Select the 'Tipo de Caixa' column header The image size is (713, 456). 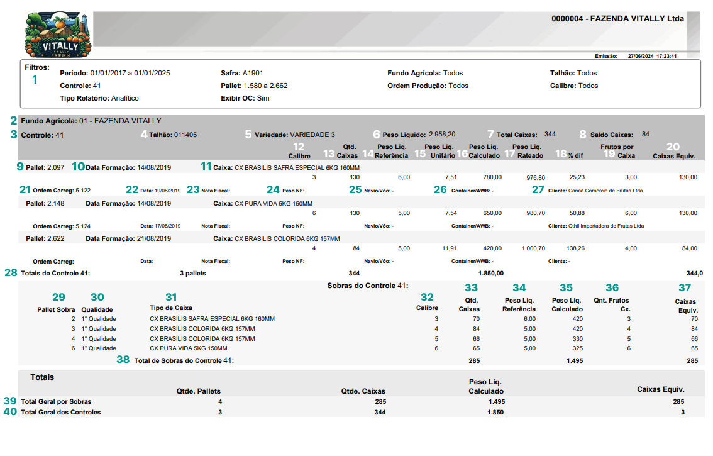[171, 308]
